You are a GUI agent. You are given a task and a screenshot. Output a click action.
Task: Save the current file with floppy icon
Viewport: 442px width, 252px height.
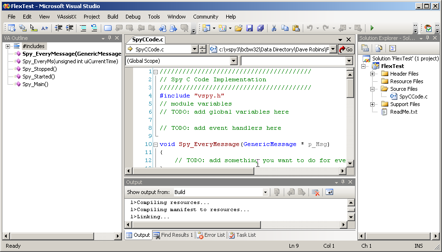250,28
